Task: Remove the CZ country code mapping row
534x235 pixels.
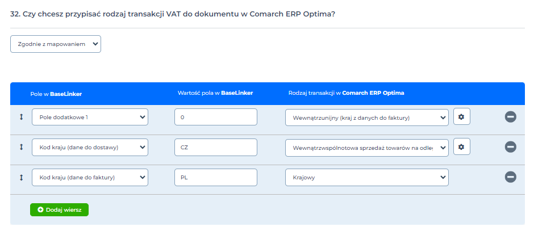Action: pyautogui.click(x=510, y=147)
